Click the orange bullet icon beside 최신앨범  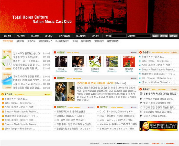tap(55, 53)
